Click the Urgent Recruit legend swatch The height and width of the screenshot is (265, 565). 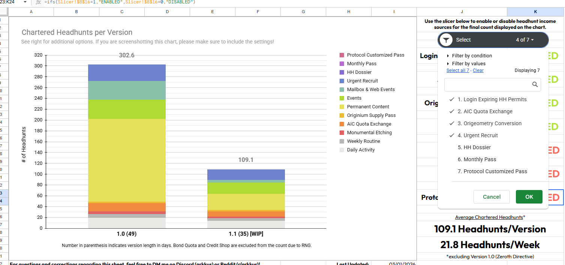tap(342, 81)
